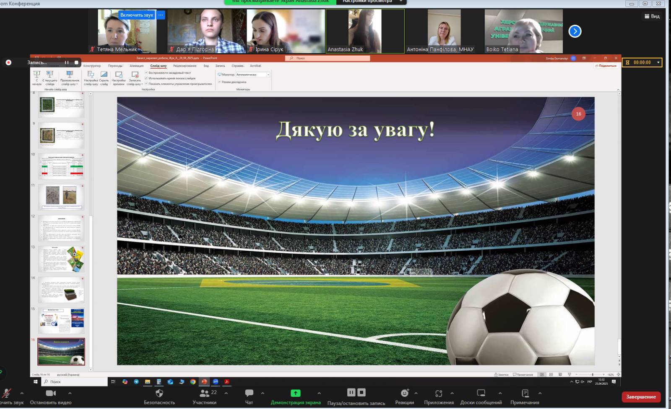Open the View layout button in Zoom
671x409 pixels.
tap(652, 16)
